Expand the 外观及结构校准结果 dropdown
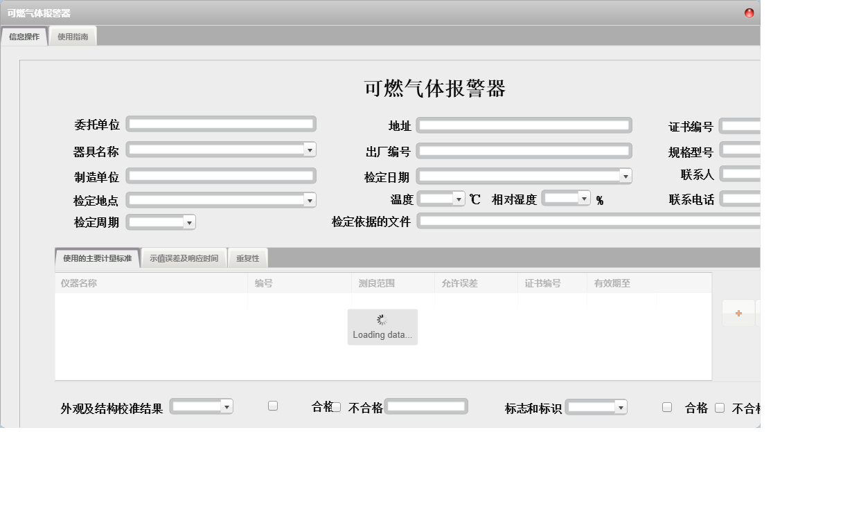This screenshot has width=852, height=531. tap(227, 407)
